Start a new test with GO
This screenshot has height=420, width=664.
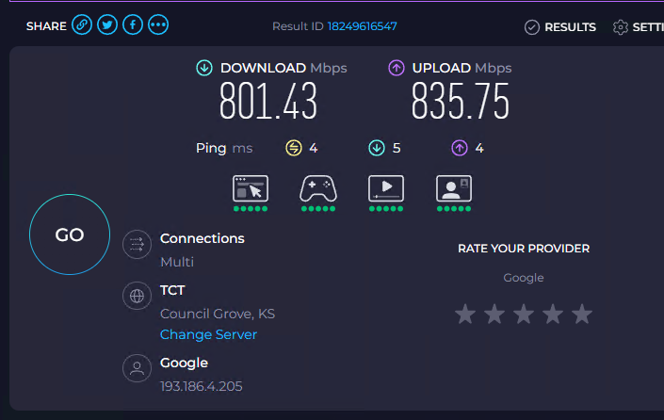70,234
